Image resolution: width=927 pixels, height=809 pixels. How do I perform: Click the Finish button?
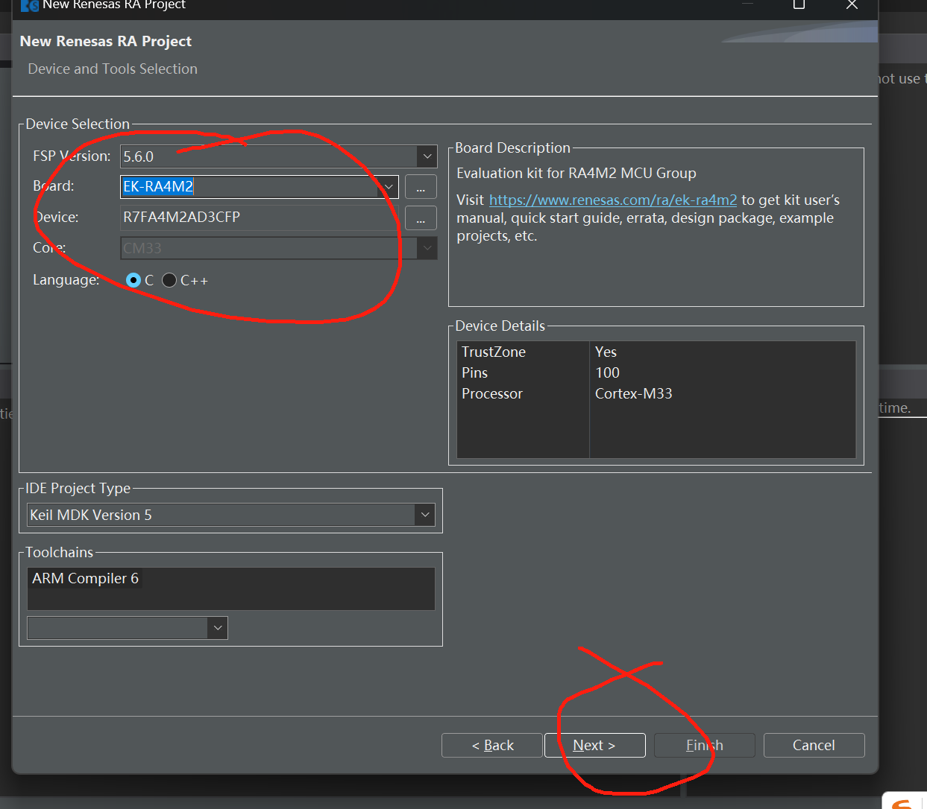tap(704, 745)
